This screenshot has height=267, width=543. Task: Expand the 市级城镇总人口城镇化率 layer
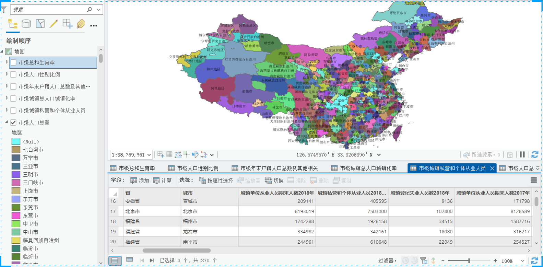click(7, 98)
